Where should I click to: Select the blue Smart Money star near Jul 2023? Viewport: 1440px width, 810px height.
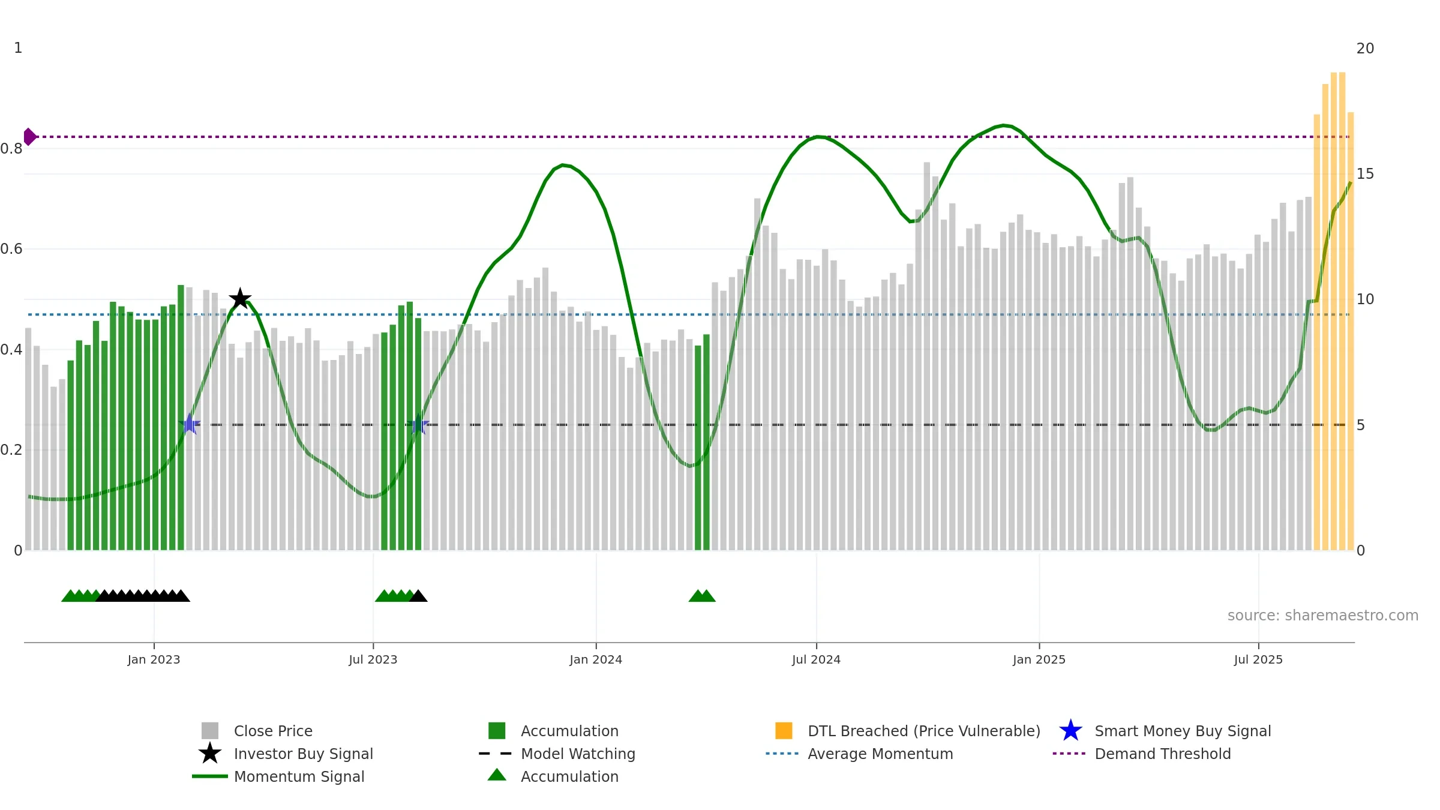tap(418, 424)
